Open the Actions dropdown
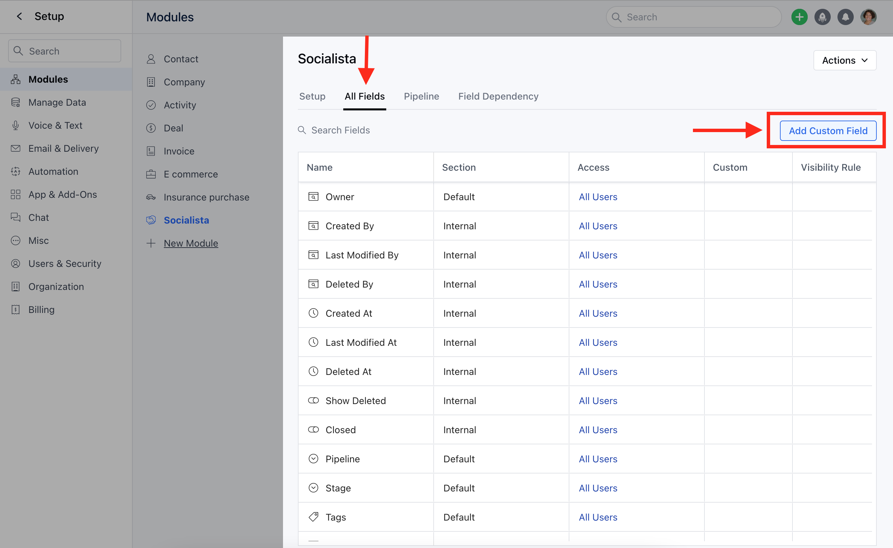 (x=845, y=60)
